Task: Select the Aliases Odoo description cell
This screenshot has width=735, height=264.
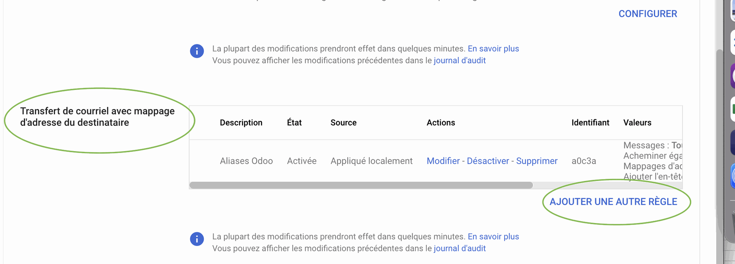Action: [246, 161]
